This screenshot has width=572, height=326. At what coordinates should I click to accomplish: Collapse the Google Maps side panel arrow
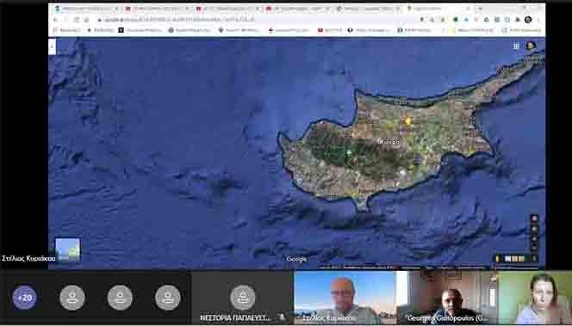tap(52, 47)
